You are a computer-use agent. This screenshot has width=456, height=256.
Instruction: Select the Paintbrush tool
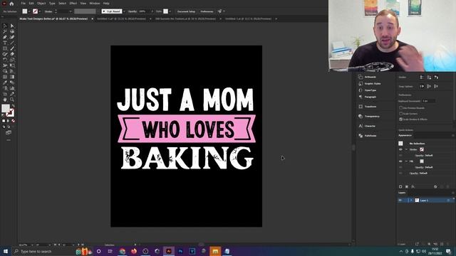12,48
